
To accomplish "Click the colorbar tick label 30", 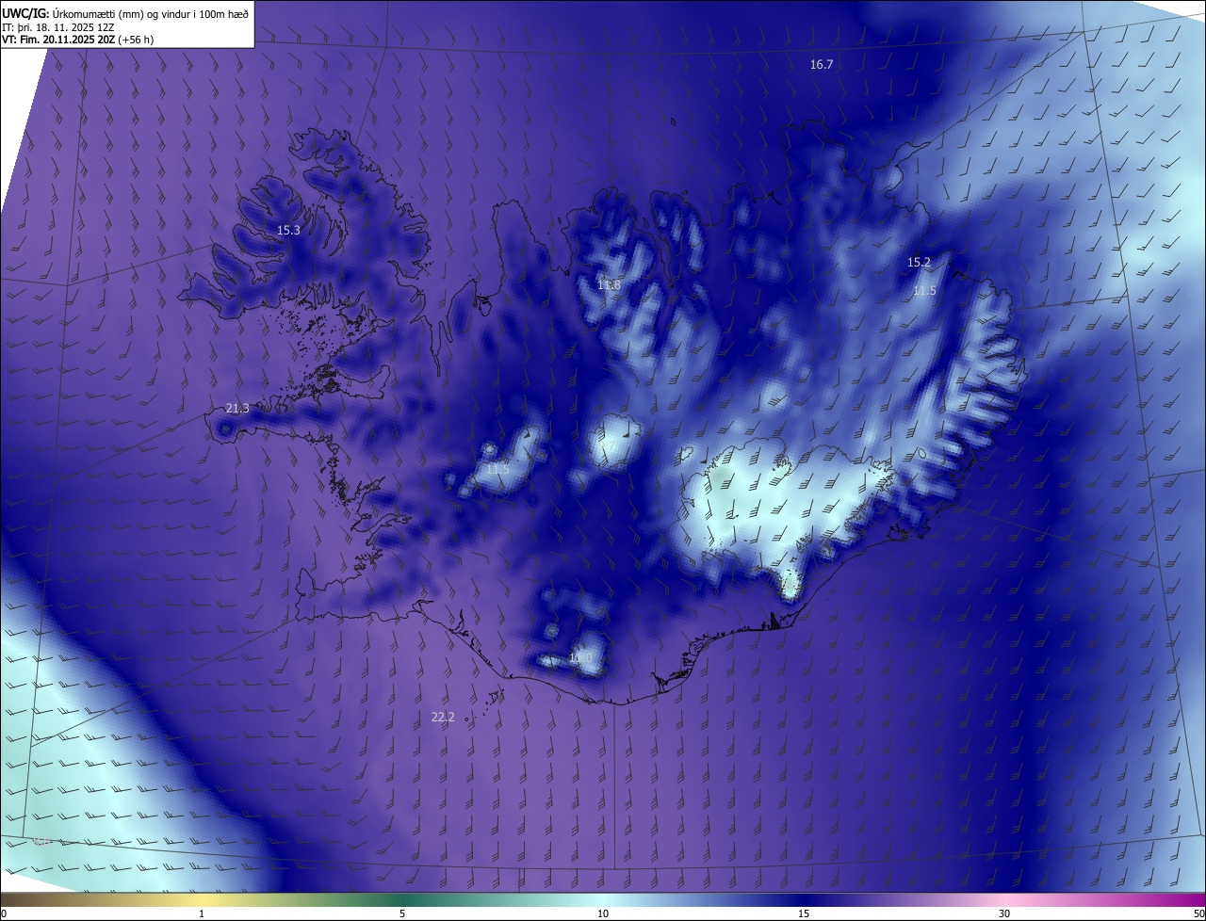I will (1004, 913).
